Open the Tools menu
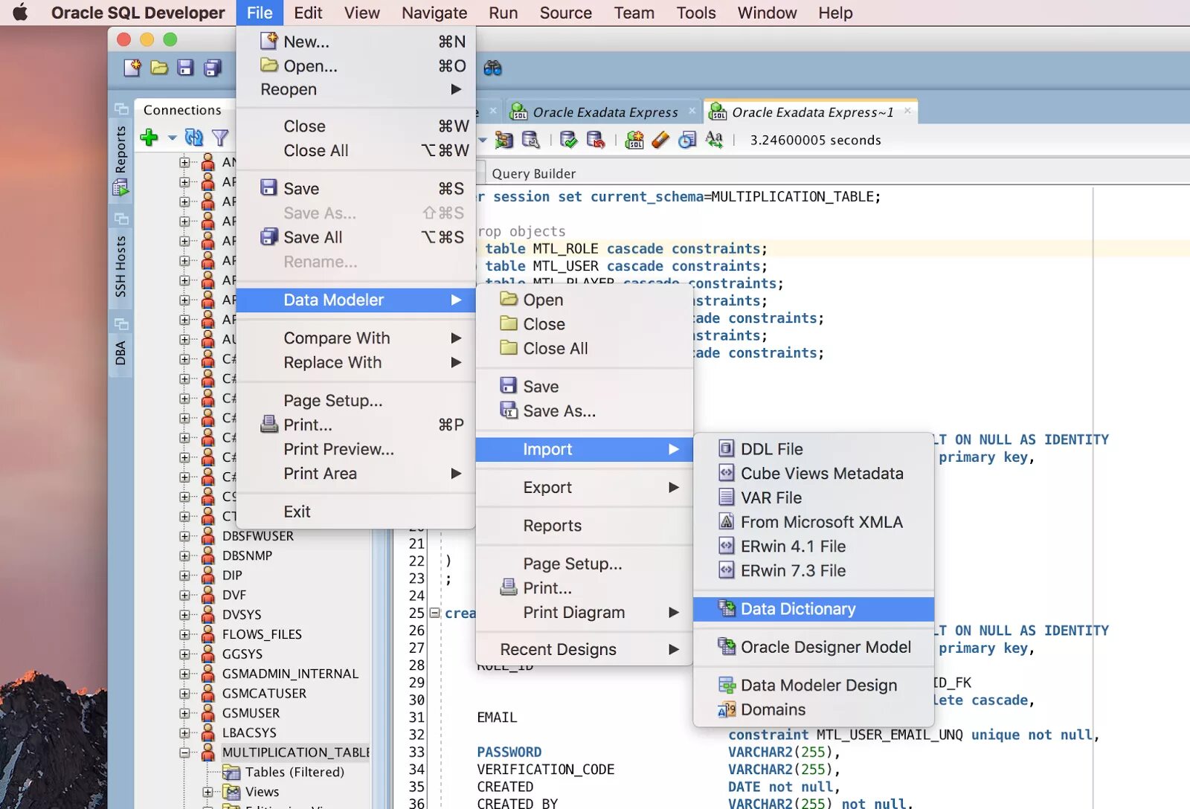1190x809 pixels. [x=695, y=13]
